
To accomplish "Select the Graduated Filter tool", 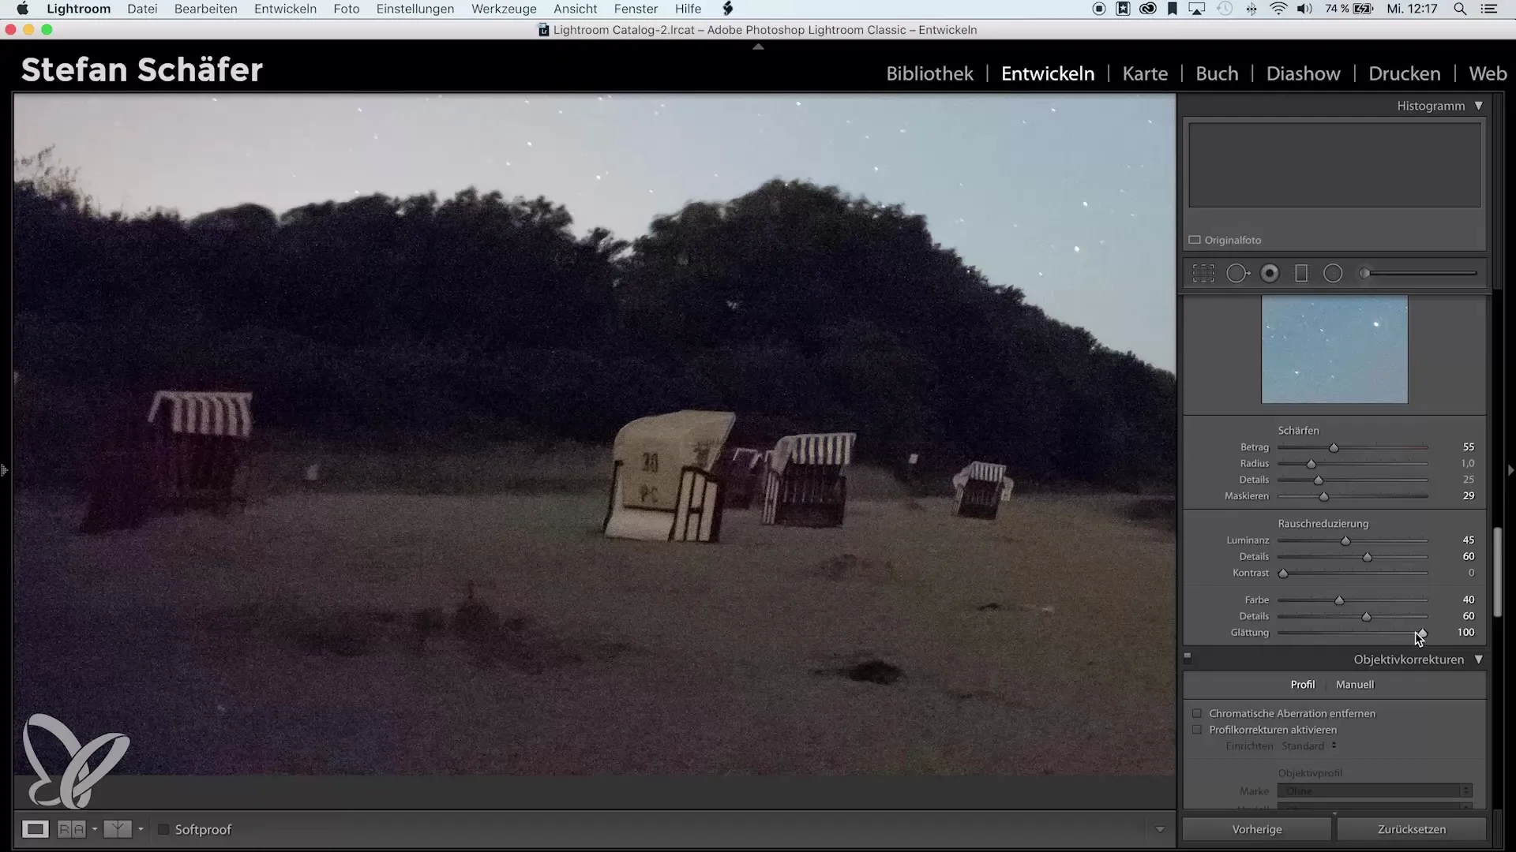I will tap(1301, 274).
